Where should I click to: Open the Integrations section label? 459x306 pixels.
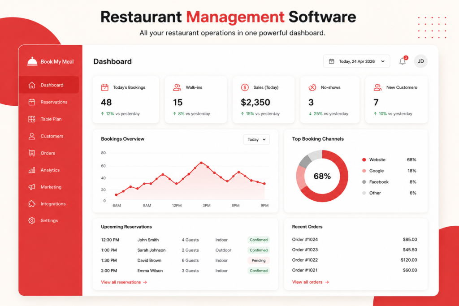pos(53,204)
